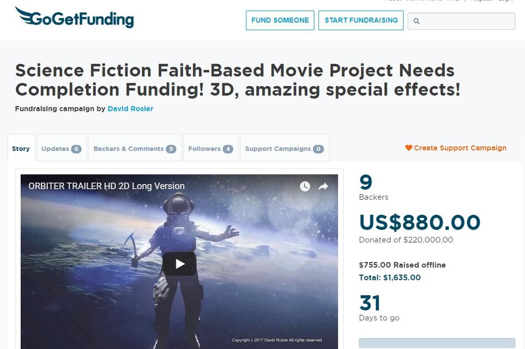Click the GoGetFunding winged logo

pyautogui.click(x=74, y=17)
